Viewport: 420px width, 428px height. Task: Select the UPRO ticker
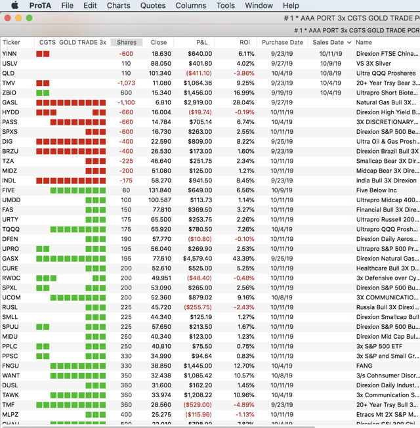tap(10, 249)
